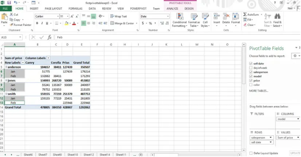301x157 pixels.
Task: Align text left in the cell
Action: pos(83,23)
